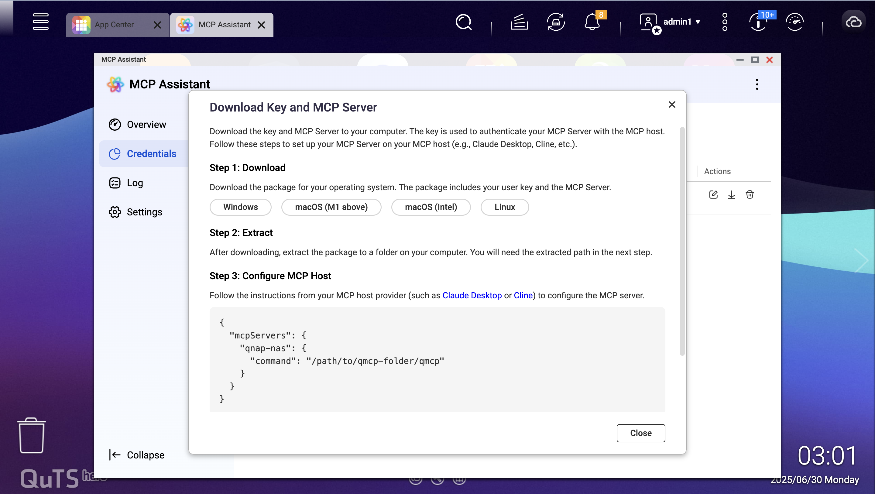The width and height of the screenshot is (875, 494).
Task: Open the Claude Desktop link
Action: [x=472, y=295]
